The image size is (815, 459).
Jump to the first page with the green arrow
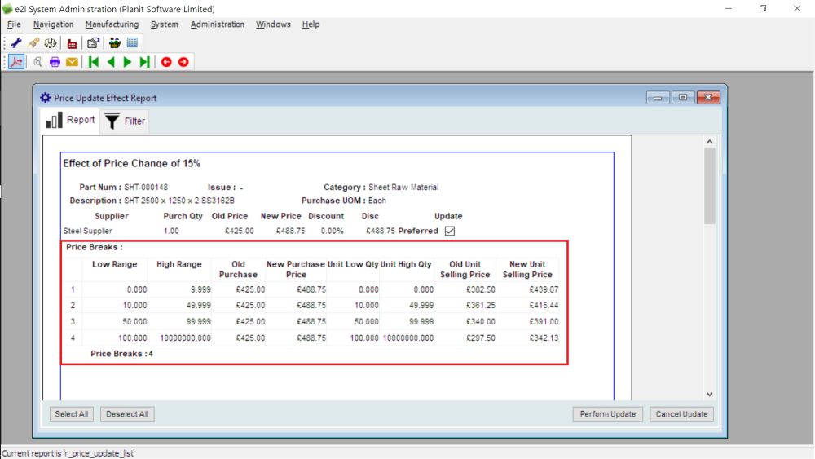[94, 62]
